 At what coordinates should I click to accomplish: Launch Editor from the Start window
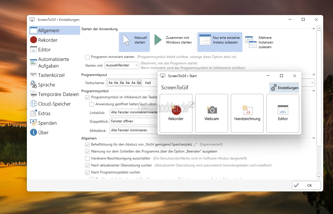click(283, 113)
